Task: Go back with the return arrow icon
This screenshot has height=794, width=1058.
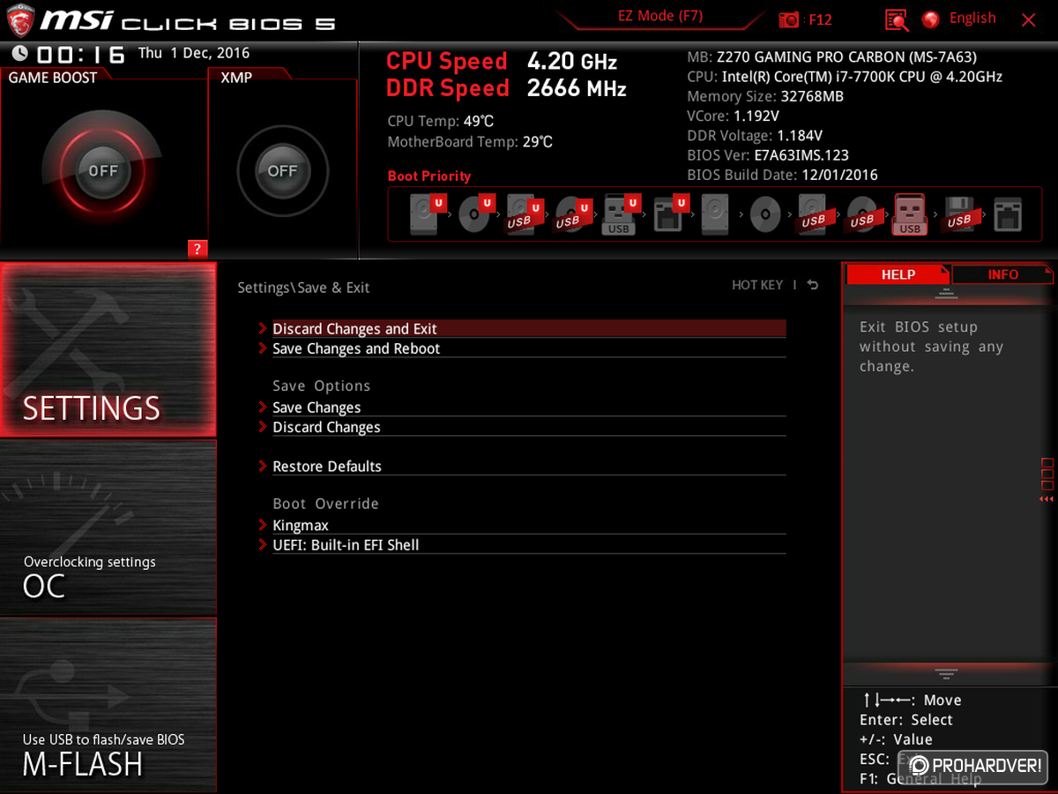Action: coord(812,285)
